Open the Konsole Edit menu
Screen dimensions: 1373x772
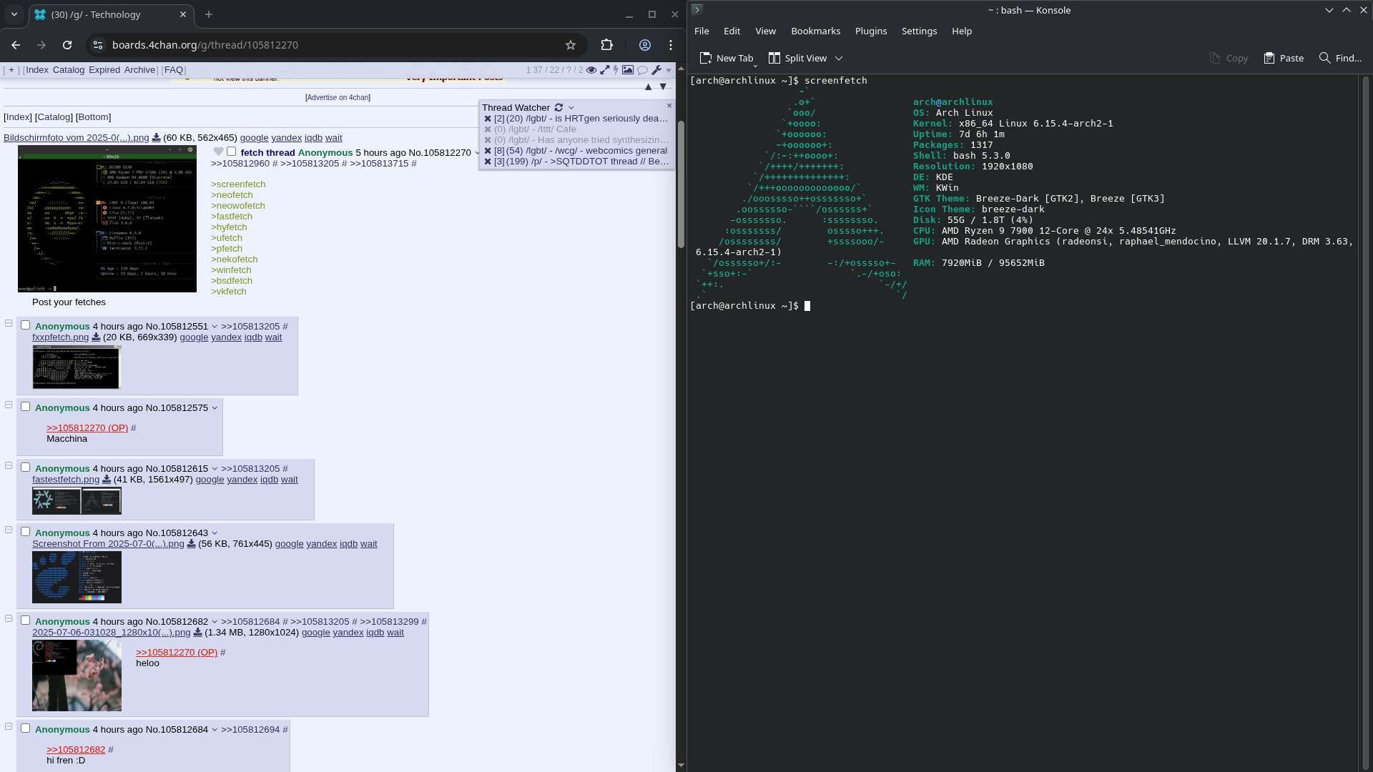732,31
